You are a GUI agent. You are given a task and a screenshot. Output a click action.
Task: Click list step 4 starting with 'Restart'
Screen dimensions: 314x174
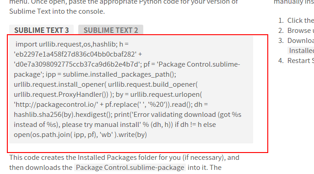pos(296,61)
